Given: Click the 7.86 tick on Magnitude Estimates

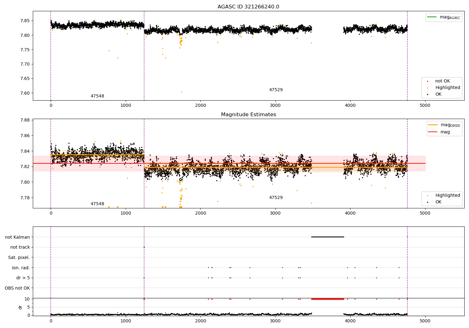Looking at the screenshot, I should tap(25, 136).
